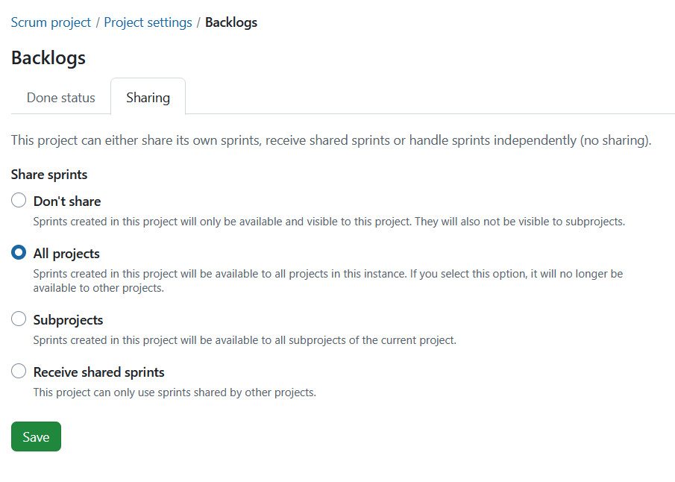The height and width of the screenshot is (482, 675).
Task: Select the "Subprojects" radio button
Action: [19, 319]
